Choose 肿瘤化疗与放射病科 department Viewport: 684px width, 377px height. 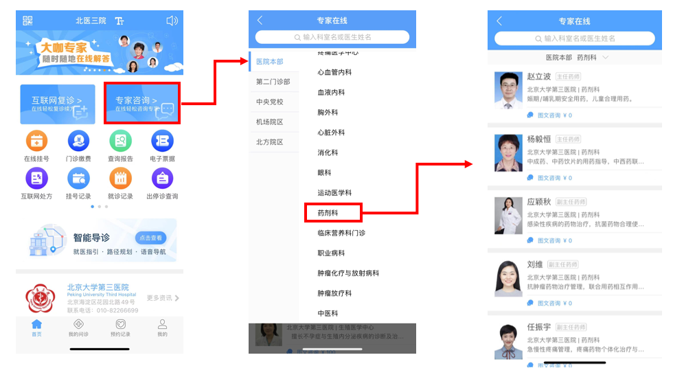(348, 273)
